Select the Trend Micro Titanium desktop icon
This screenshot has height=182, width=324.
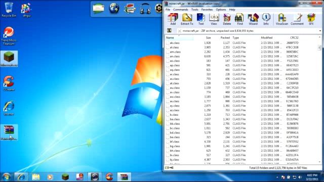tap(9, 36)
